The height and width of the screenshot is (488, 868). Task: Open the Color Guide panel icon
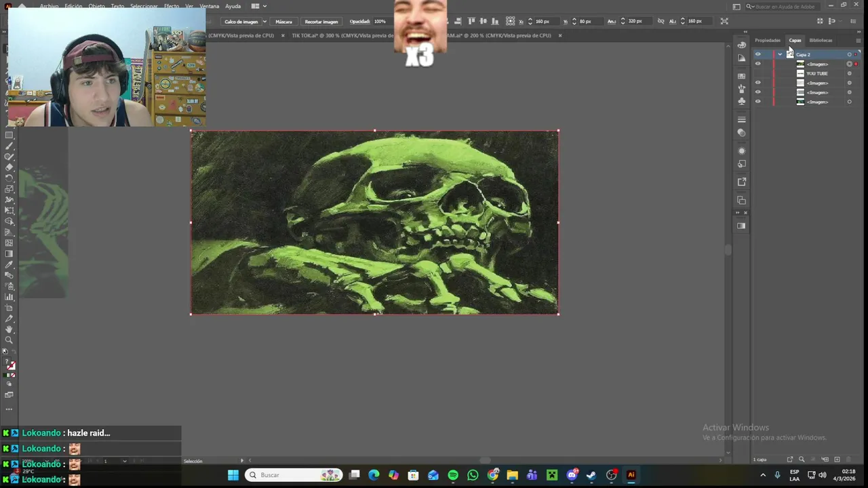point(741,58)
